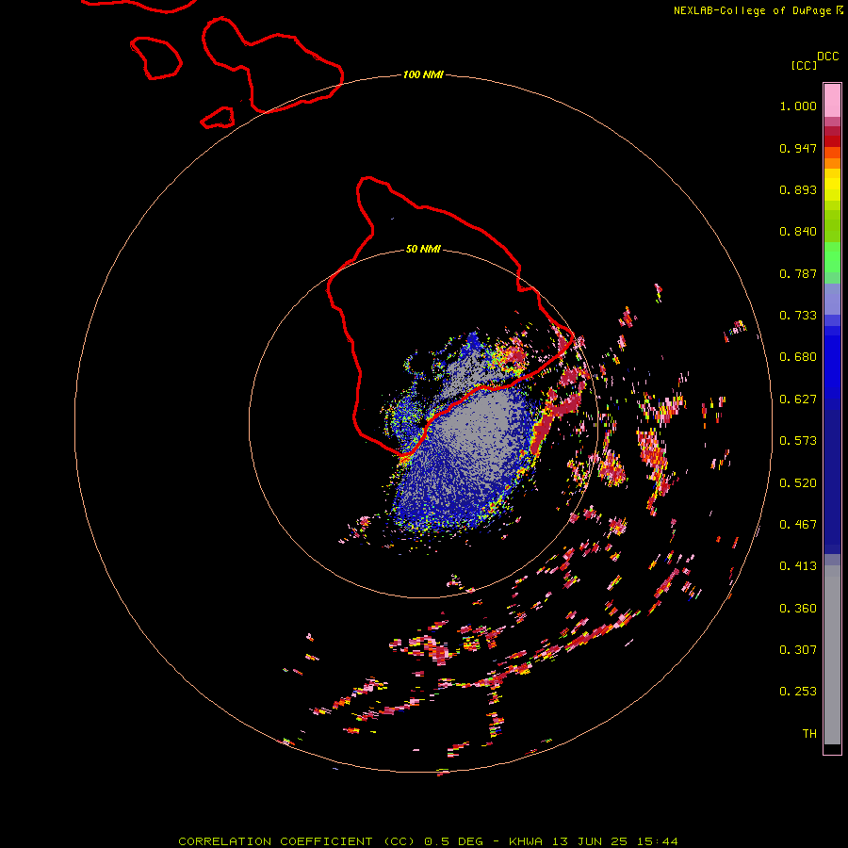This screenshot has height=848, width=848.
Task: Click the 0.893 color scale value
Action: click(798, 189)
